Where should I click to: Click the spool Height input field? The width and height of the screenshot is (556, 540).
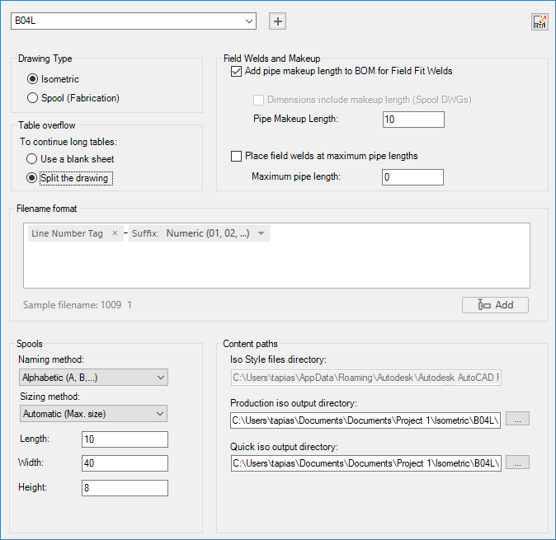125,488
